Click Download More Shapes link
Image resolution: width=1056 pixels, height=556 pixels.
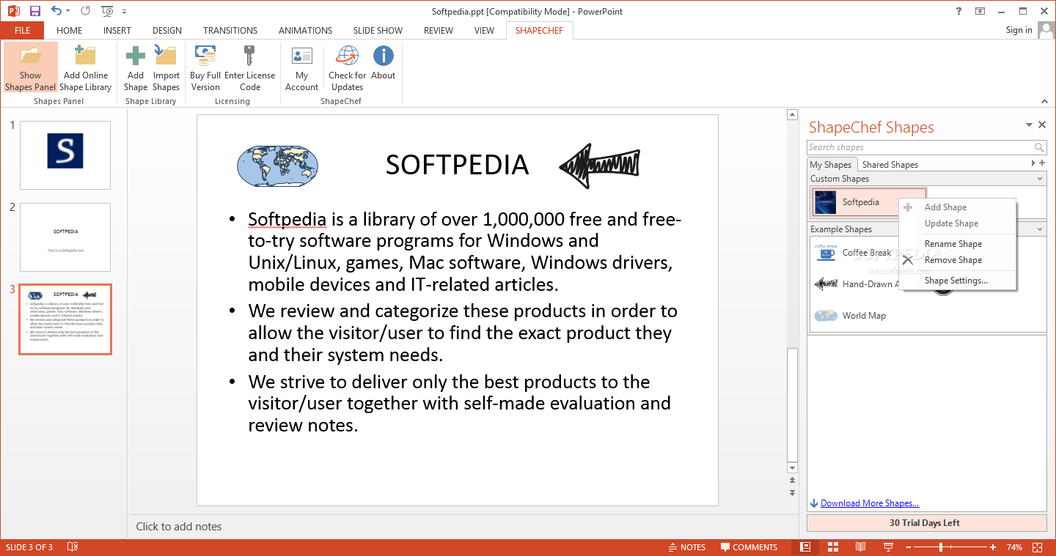click(x=870, y=503)
